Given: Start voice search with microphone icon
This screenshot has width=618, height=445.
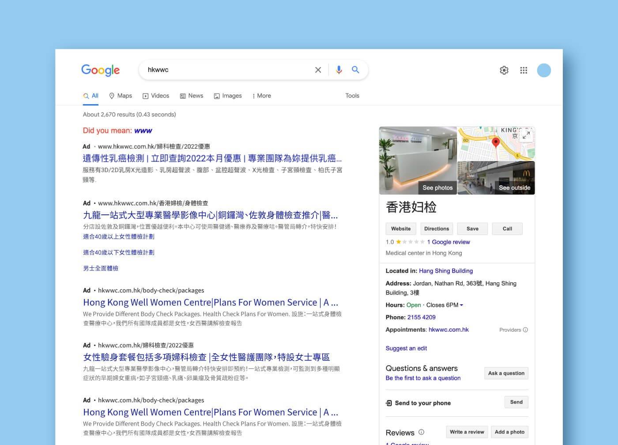Looking at the screenshot, I should 339,70.
